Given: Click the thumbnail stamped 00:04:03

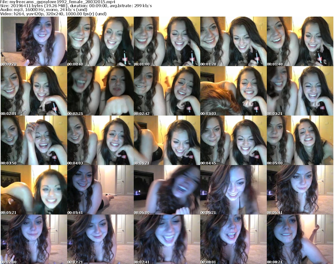Looking at the screenshot, I should coord(100,140).
